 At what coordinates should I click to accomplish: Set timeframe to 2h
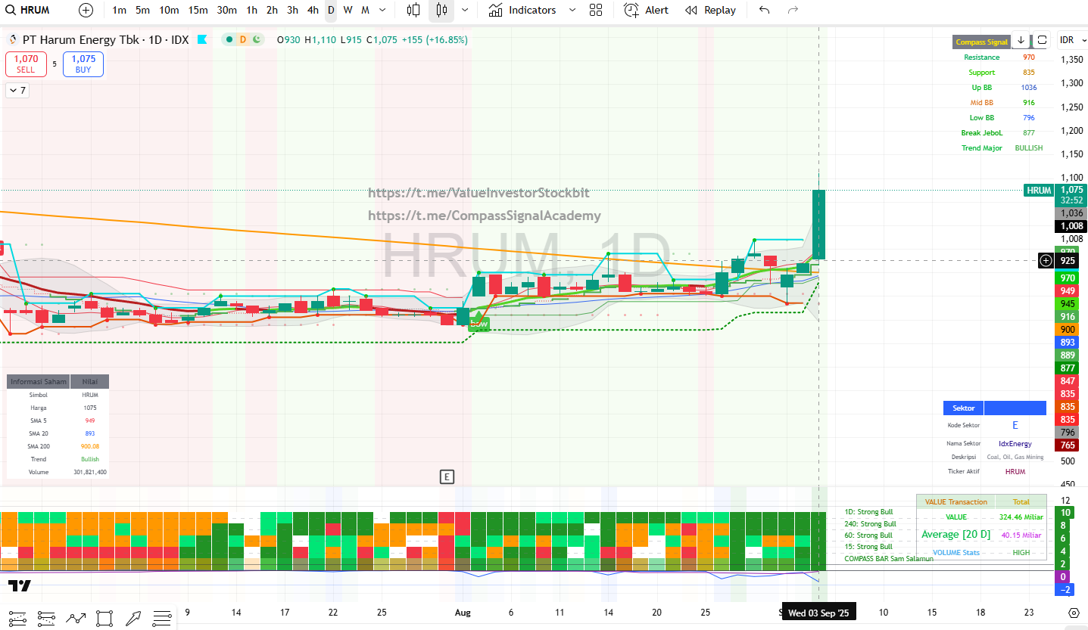coord(272,10)
